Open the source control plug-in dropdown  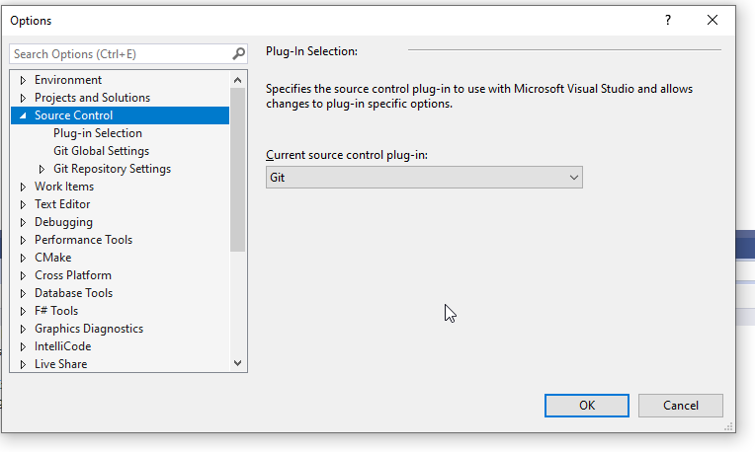424,178
